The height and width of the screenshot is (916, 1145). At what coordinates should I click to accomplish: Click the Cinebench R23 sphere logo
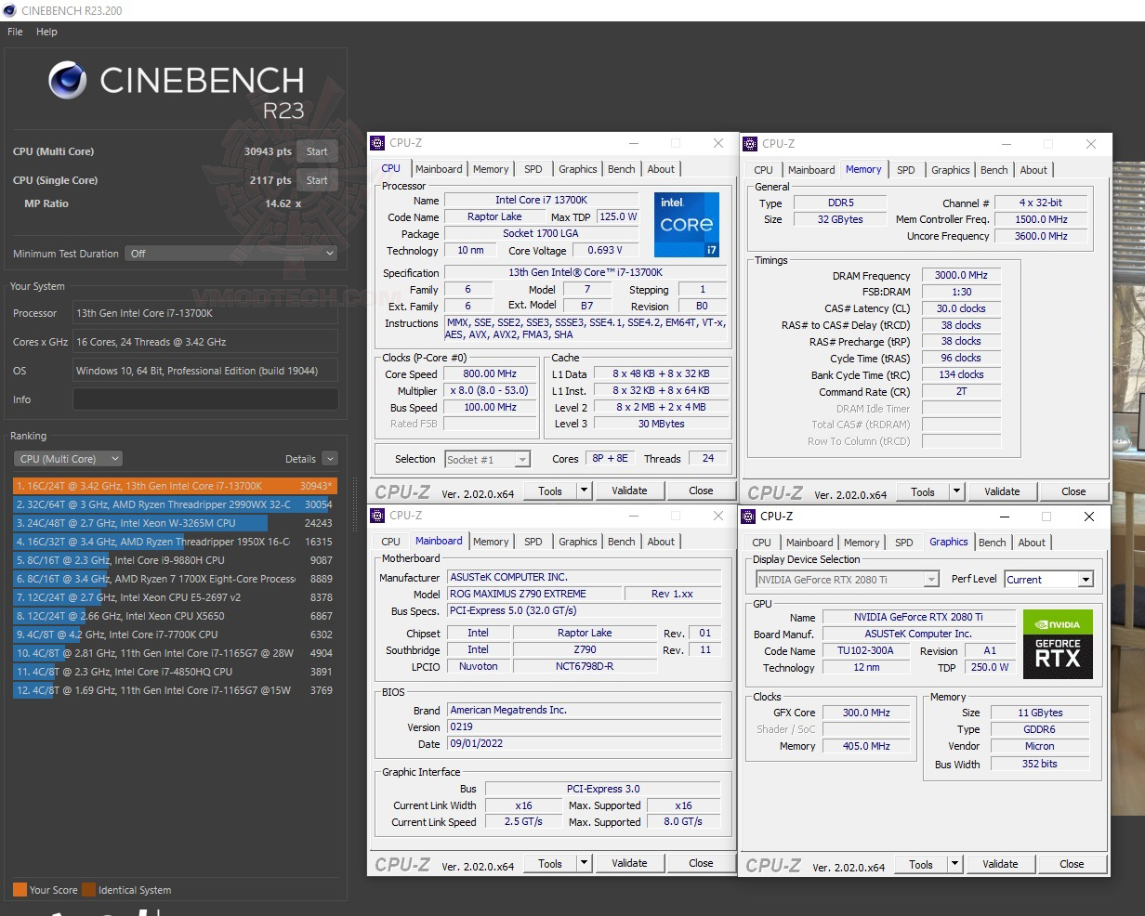pos(68,80)
